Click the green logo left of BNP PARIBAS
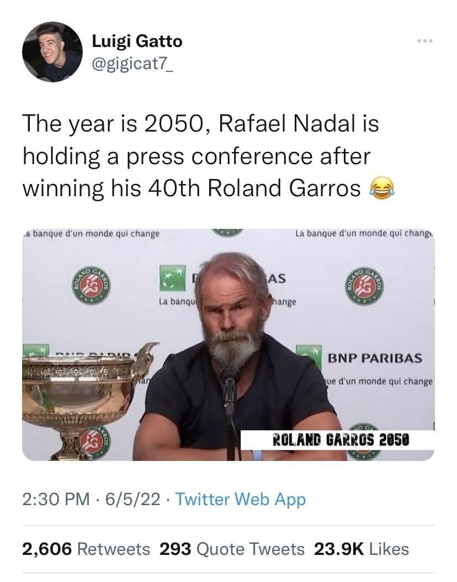 [309, 356]
